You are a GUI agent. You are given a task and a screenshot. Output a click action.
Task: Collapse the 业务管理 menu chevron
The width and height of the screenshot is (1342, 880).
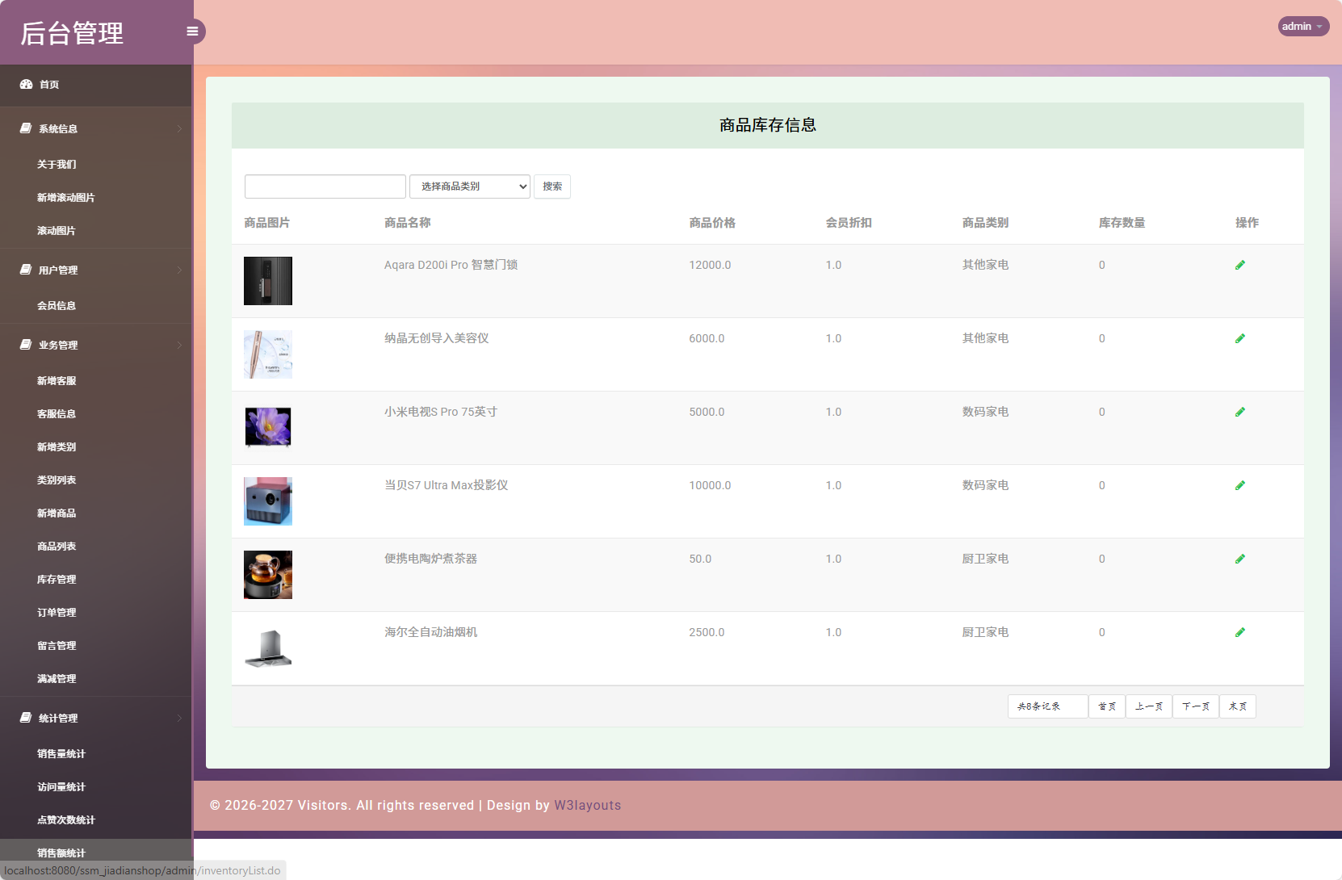[x=179, y=346]
